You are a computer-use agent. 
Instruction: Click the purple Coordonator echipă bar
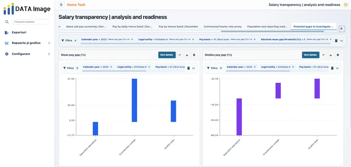[278, 91]
